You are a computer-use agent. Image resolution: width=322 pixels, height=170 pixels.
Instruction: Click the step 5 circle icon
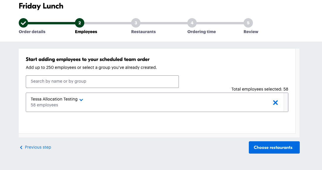coord(248,23)
